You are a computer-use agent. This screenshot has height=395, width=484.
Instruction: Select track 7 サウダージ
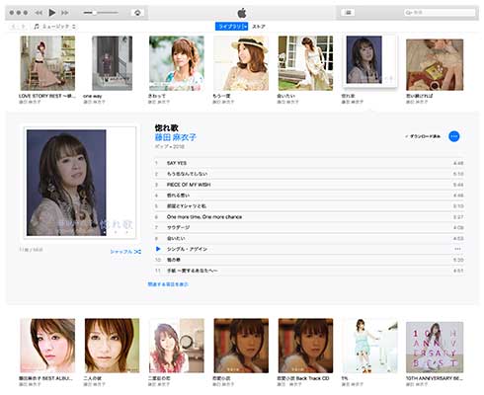(309, 227)
